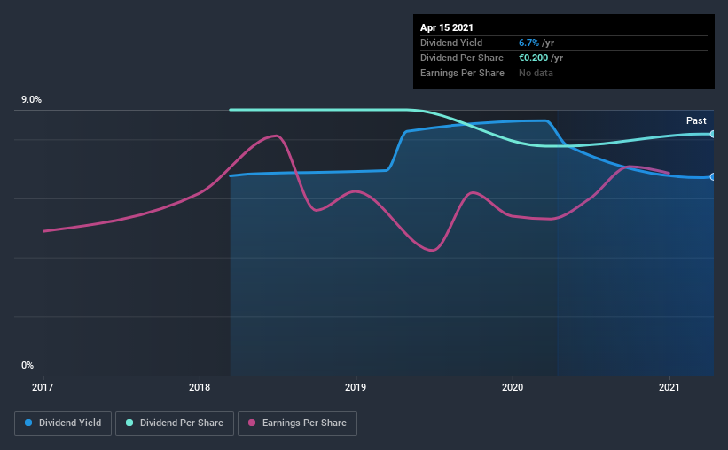Click Dividend Yield label in tooltip
Image resolution: width=728 pixels, height=450 pixels.
(x=451, y=43)
